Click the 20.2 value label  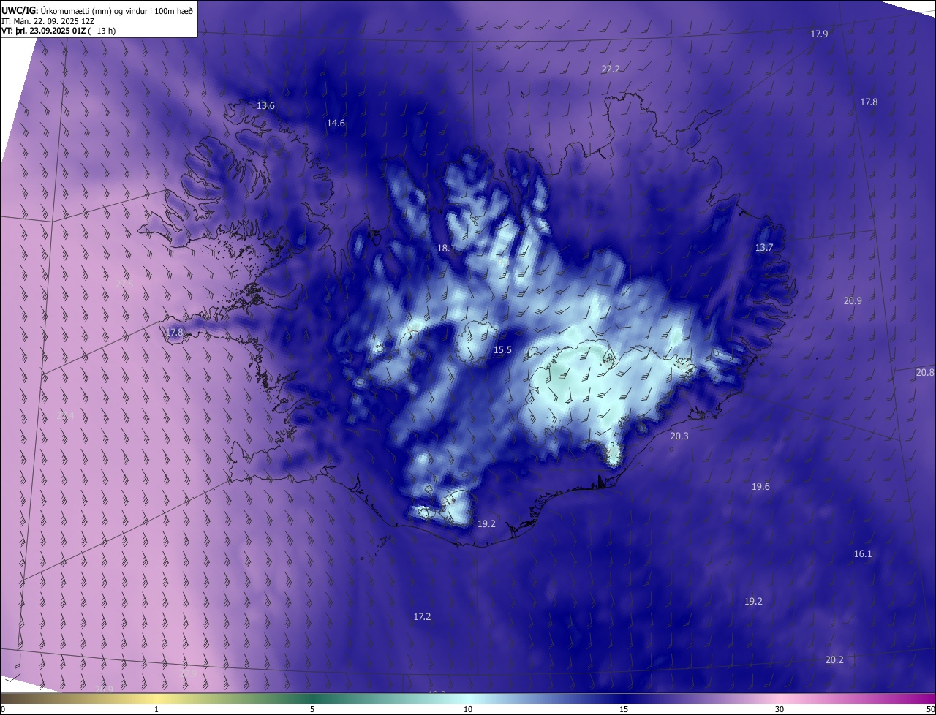(834, 659)
